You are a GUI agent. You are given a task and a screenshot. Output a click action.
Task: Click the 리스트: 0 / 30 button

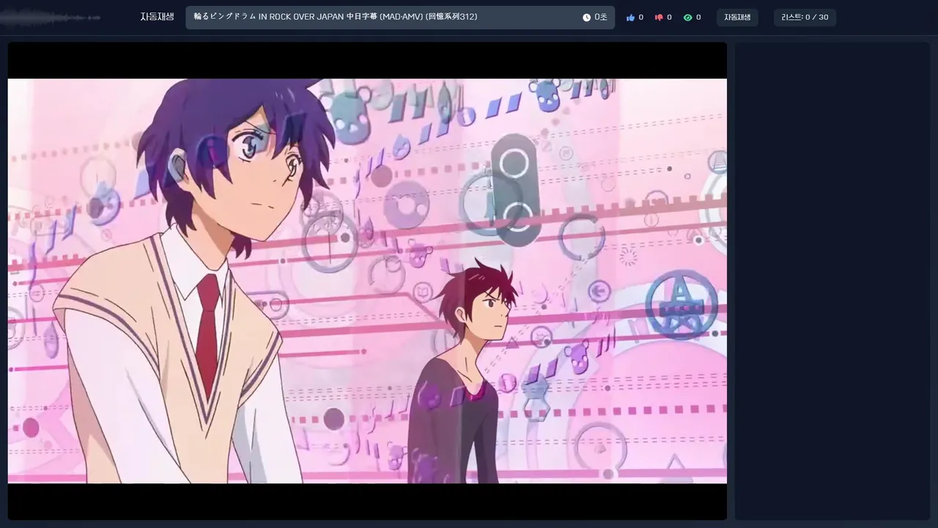click(x=805, y=18)
